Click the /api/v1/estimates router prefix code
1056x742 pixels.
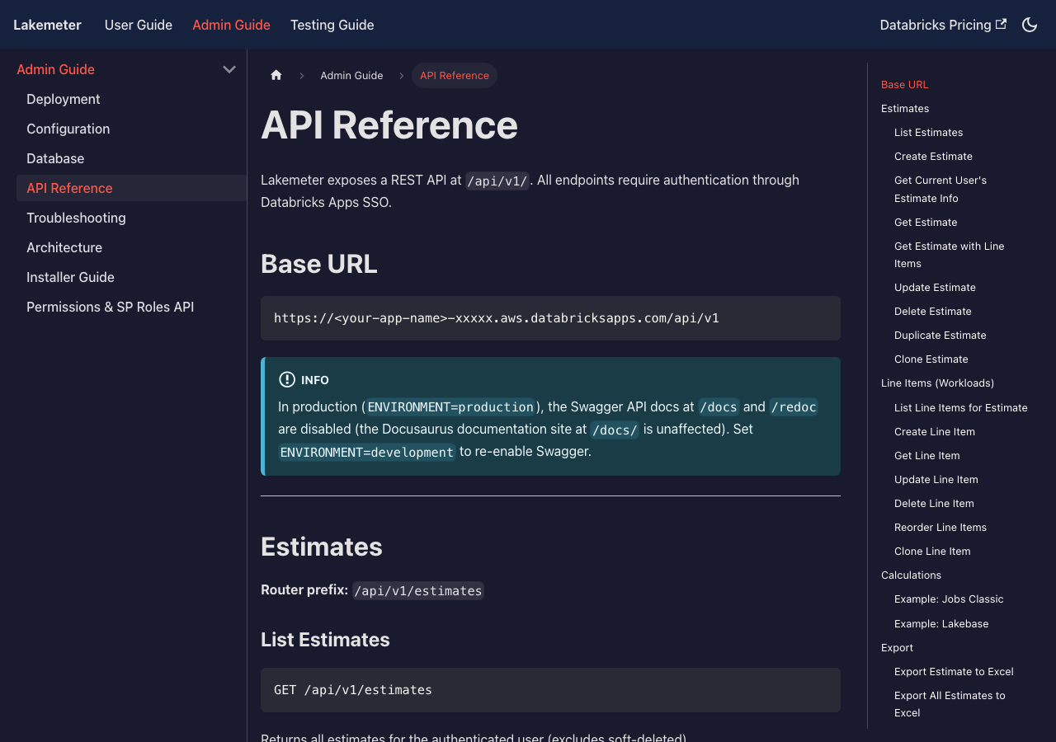coord(418,590)
